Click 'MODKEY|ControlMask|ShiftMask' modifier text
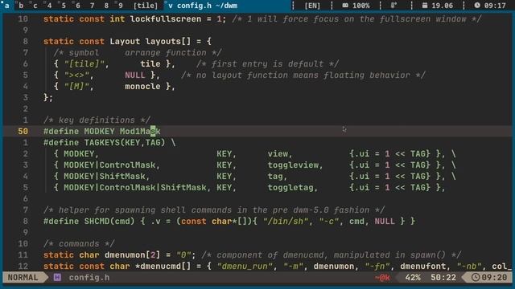Screen dimensions: 515x289 135,188
